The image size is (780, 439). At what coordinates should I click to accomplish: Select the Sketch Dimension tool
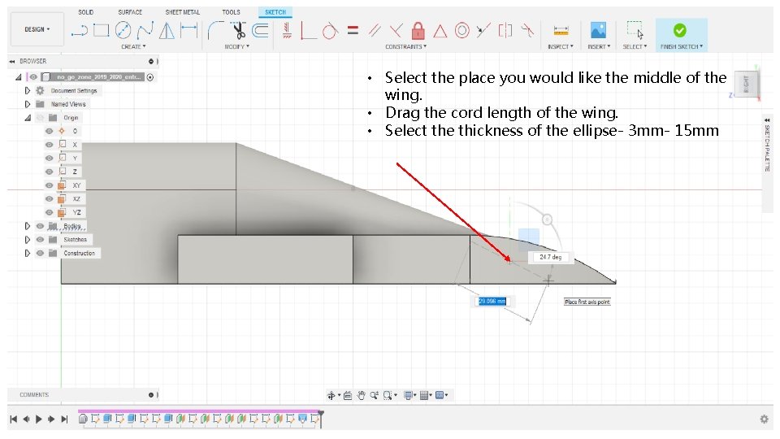[189, 31]
